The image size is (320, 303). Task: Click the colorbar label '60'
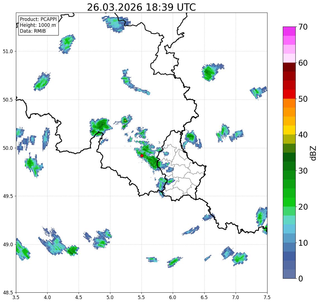pos(303,63)
